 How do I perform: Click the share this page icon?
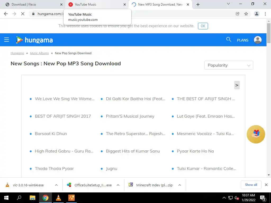[x=237, y=14]
